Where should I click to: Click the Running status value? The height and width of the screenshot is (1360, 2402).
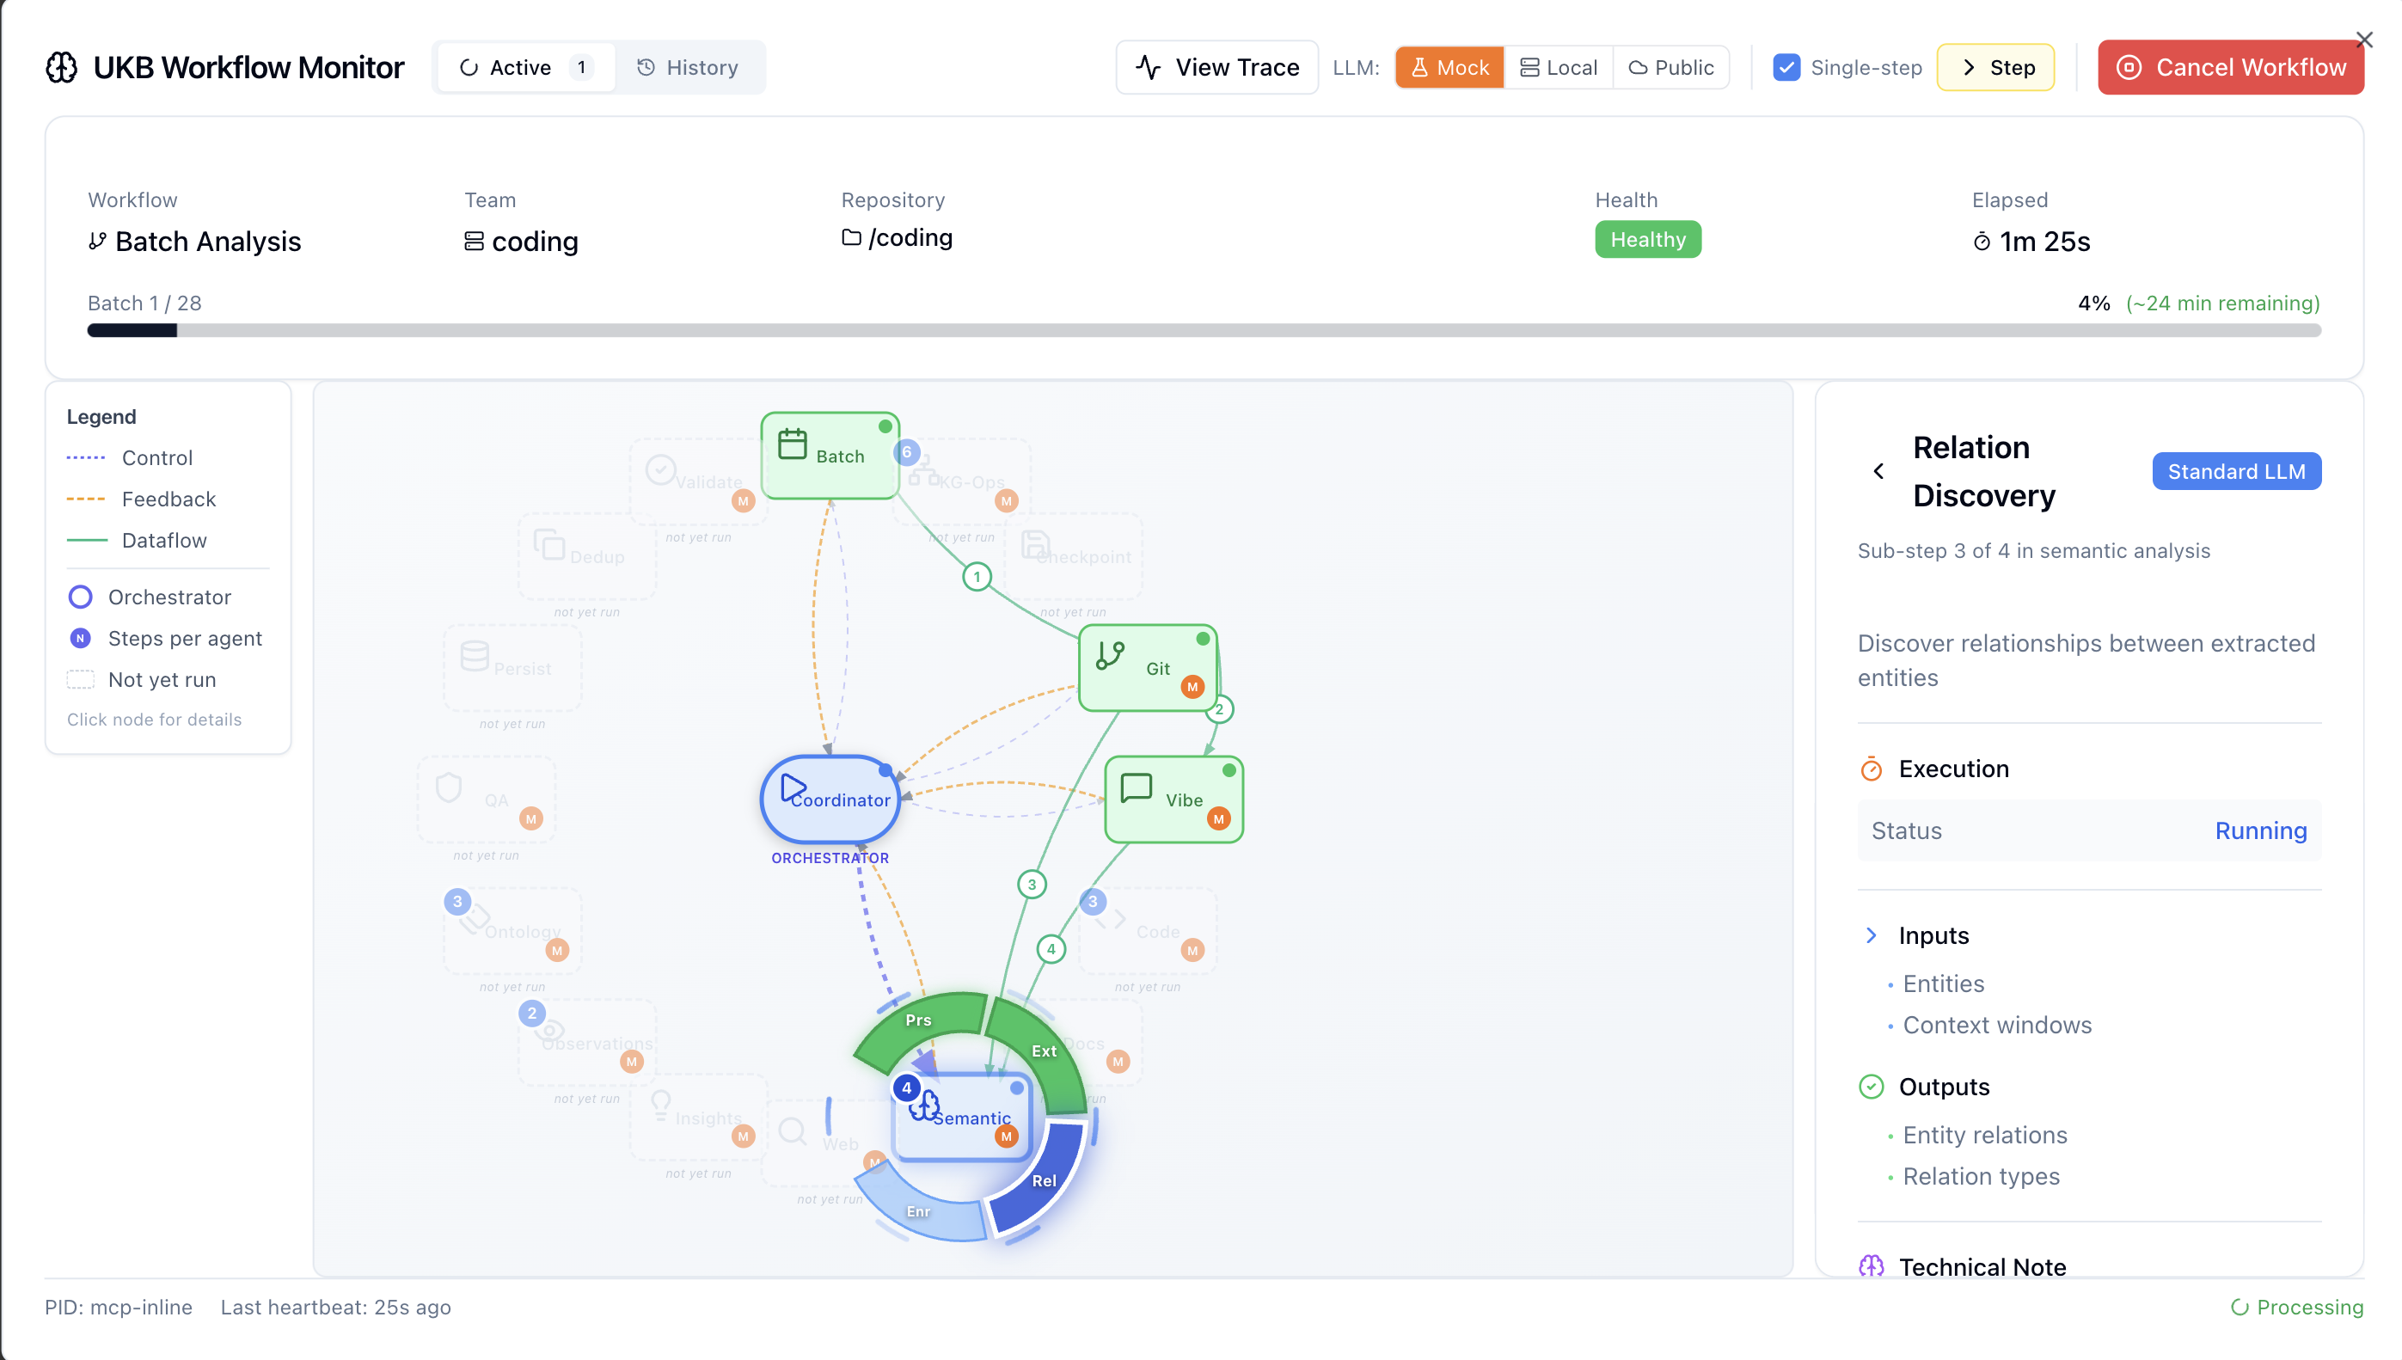point(2260,830)
